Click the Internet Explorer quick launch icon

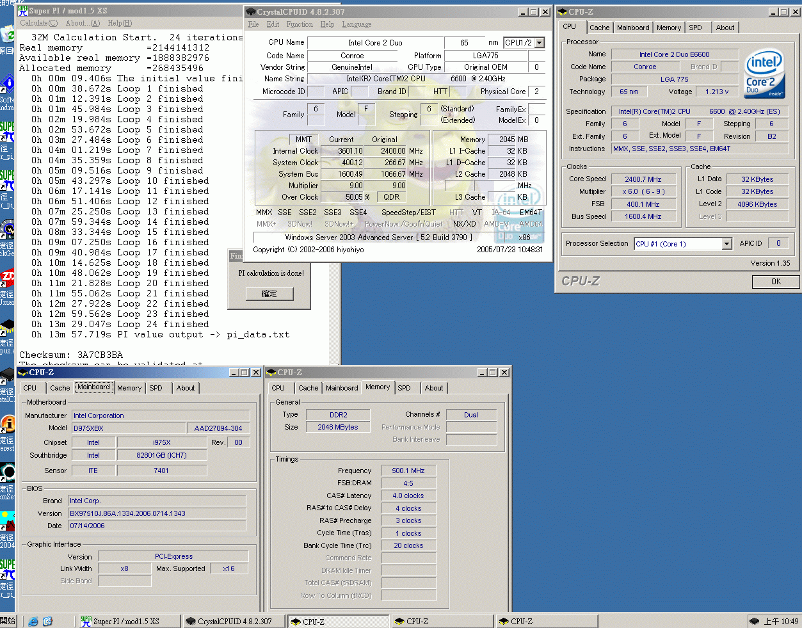tap(33, 621)
